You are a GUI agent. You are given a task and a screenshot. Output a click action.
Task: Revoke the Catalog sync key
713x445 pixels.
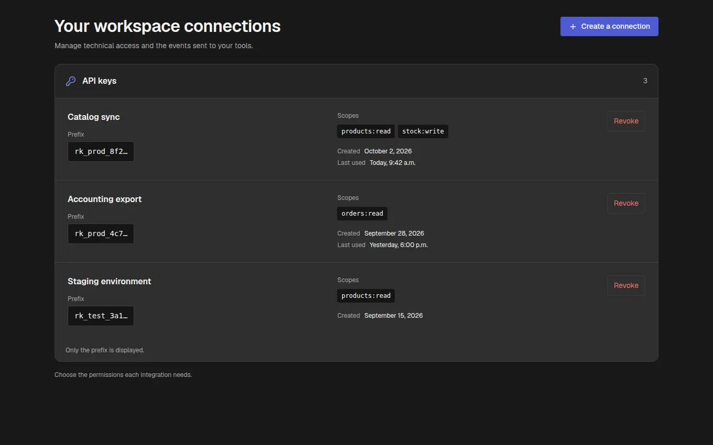click(626, 121)
